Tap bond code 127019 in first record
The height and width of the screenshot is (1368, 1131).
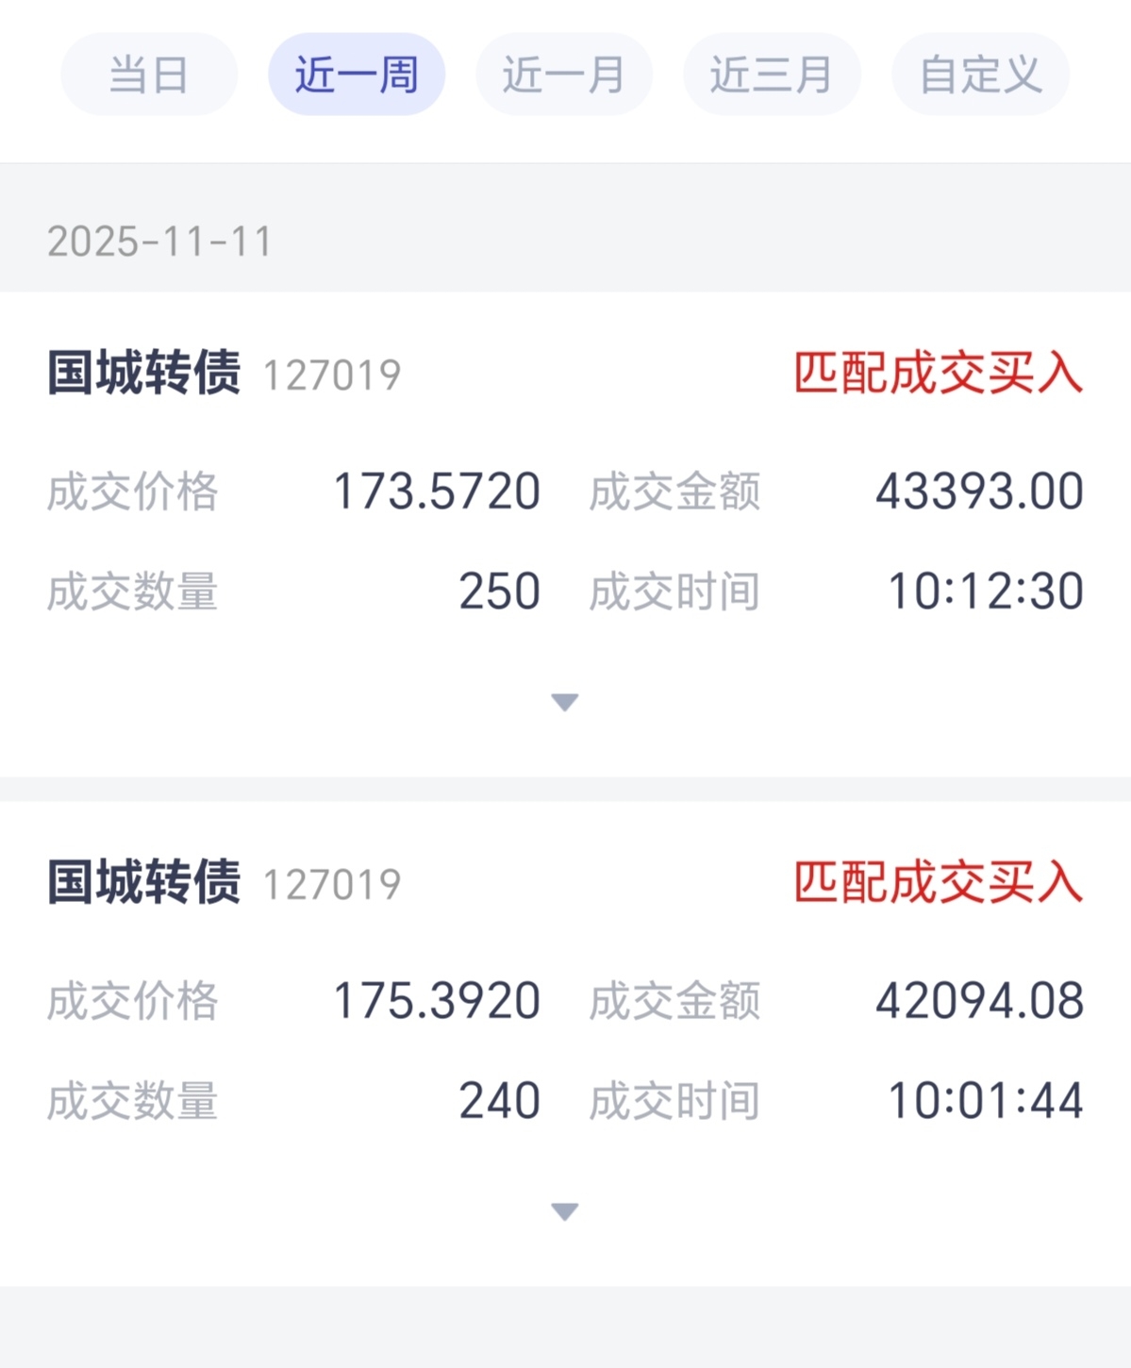[332, 375]
